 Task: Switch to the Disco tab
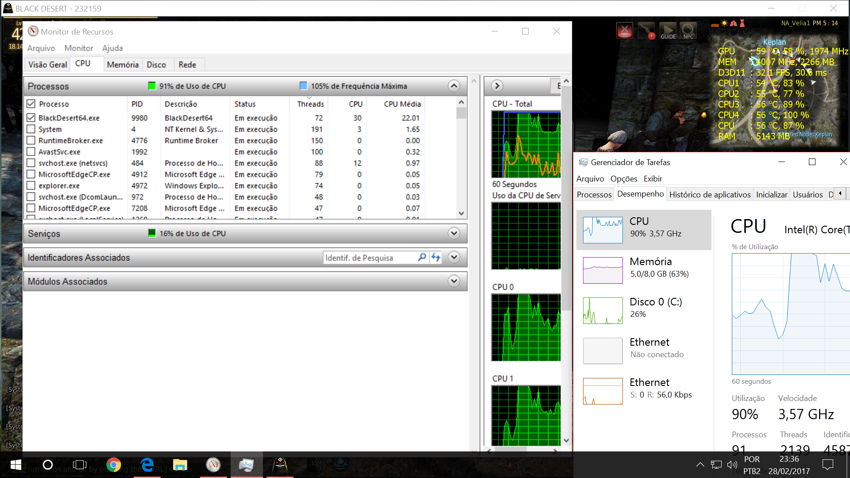[156, 65]
